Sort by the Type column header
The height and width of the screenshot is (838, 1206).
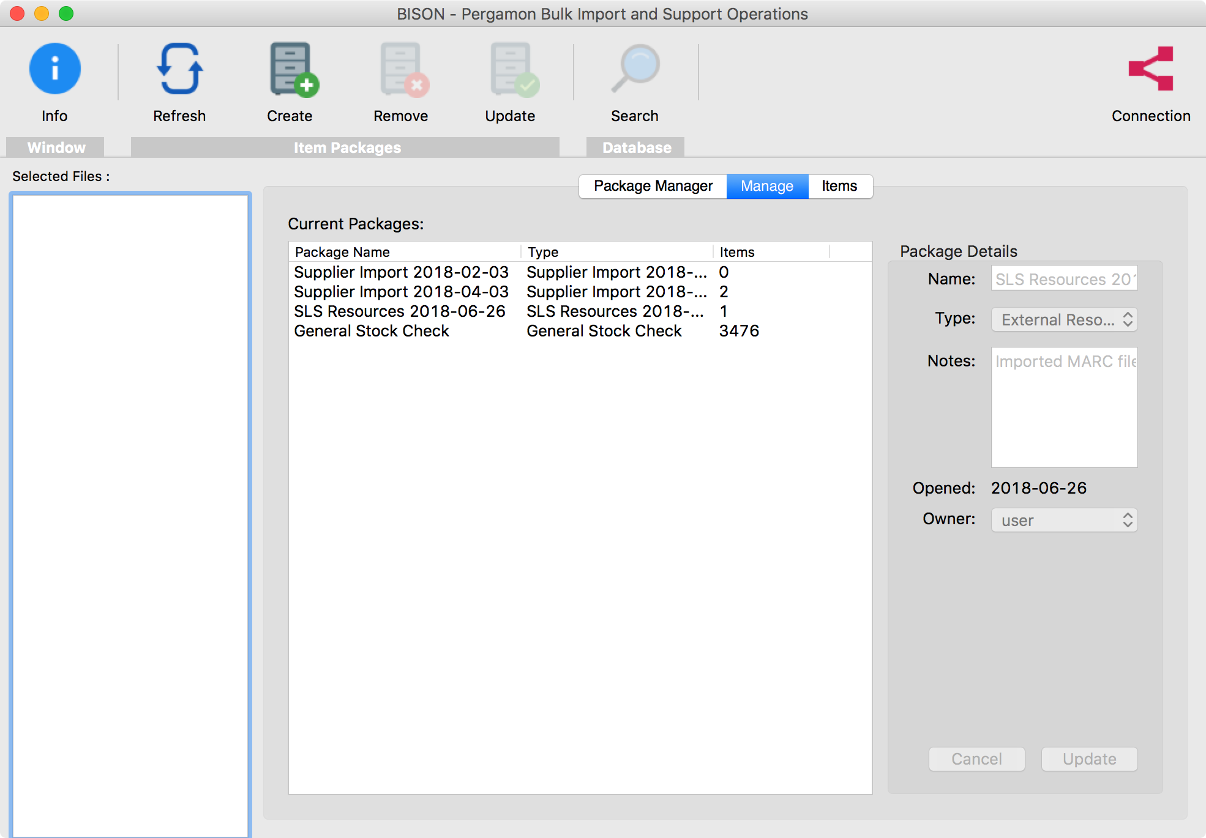(x=617, y=252)
